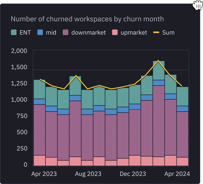Image resolution: width=203 pixels, height=184 pixels.
Task: Click the upmarket segment of the last bar
Action: (183, 162)
